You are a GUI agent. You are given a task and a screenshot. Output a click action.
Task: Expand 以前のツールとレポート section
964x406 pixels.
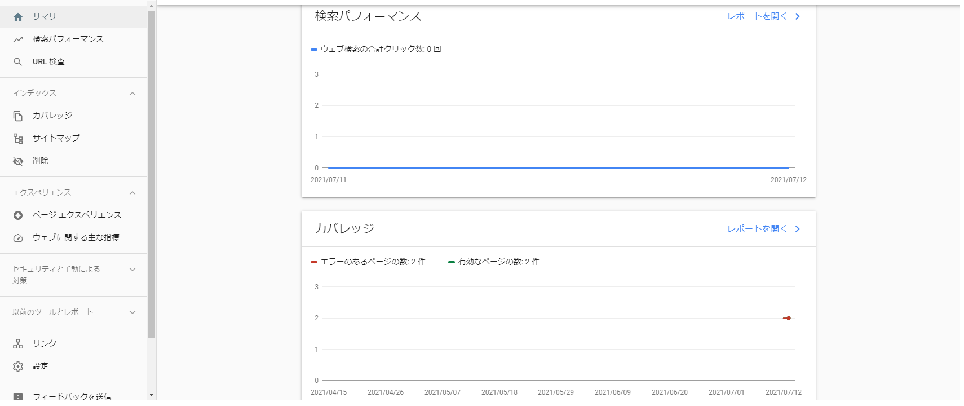[132, 312]
